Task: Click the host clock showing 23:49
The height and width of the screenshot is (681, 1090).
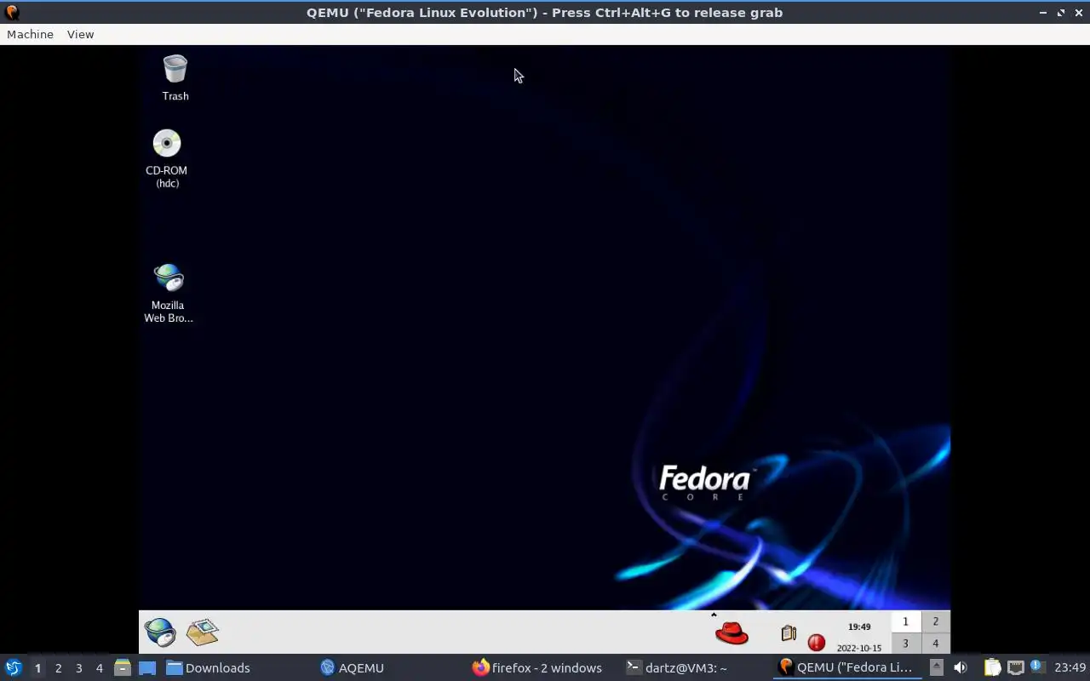Action: coord(1070,667)
